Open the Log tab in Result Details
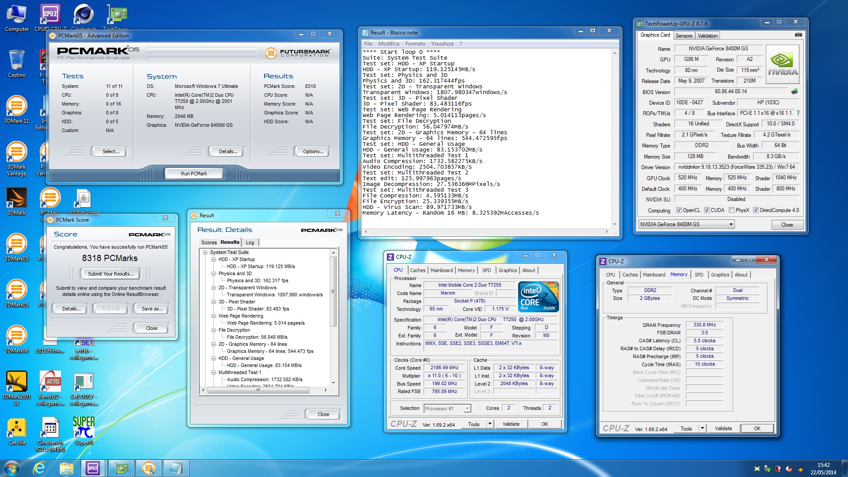 (250, 242)
